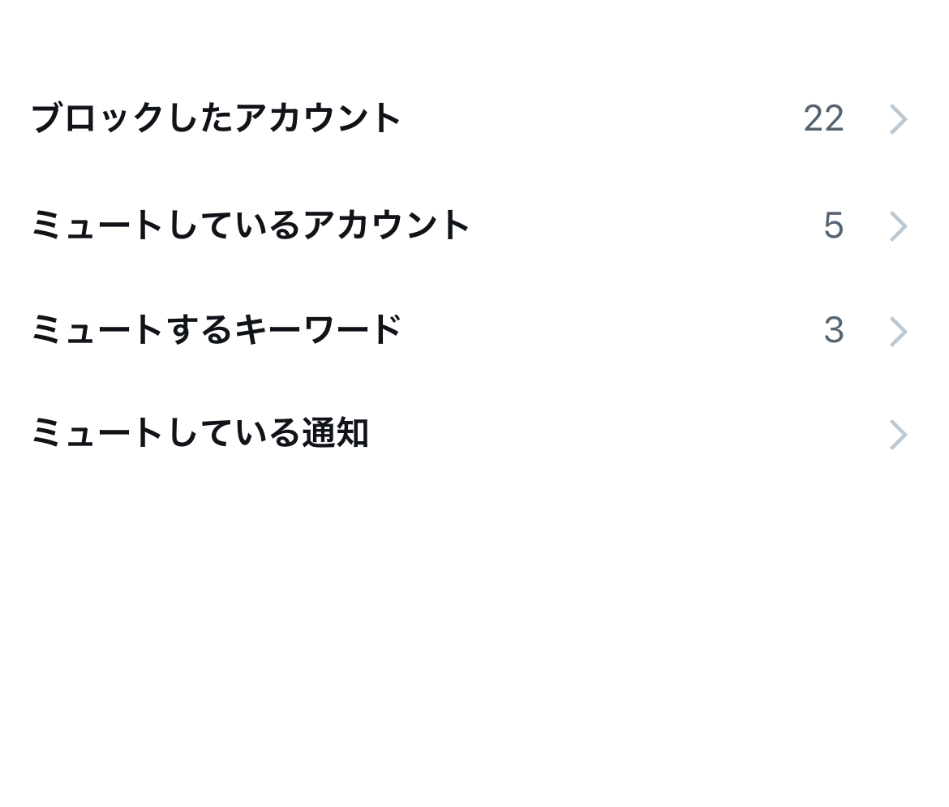Tap the number beside ブロックしたアカウント
The image size is (949, 807).
pyautogui.click(x=823, y=119)
